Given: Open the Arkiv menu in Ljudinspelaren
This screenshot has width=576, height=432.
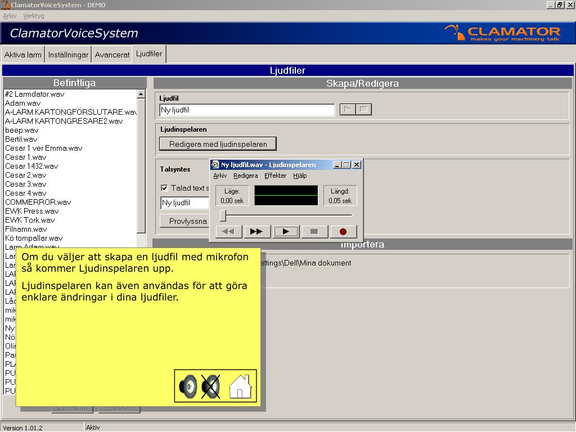Looking at the screenshot, I should tap(220, 175).
